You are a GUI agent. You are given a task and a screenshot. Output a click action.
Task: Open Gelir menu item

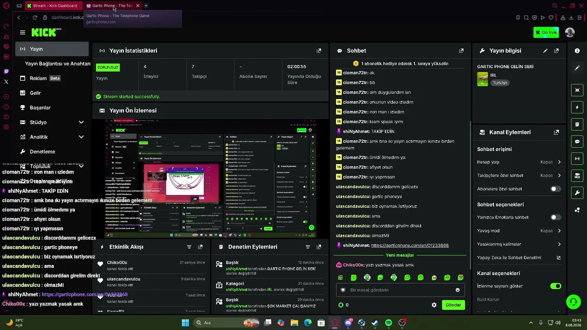point(52,93)
